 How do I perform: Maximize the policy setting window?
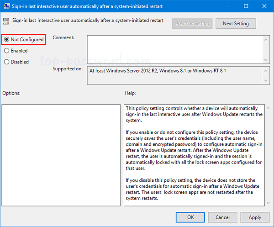pyautogui.click(x=246, y=6)
